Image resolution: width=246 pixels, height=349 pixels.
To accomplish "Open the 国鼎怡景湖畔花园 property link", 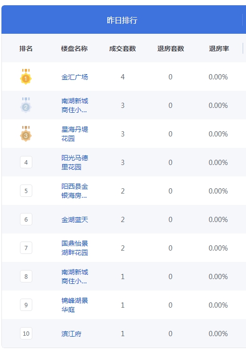I will (x=75, y=248).
